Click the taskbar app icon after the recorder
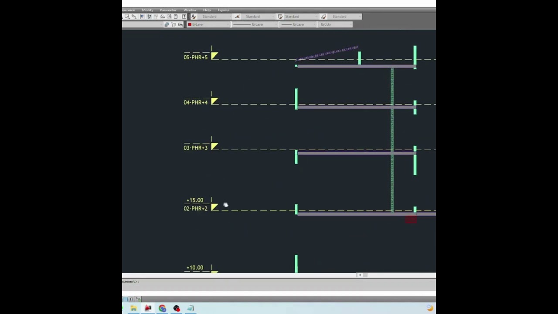This screenshot has height=314, width=558. [x=191, y=308]
